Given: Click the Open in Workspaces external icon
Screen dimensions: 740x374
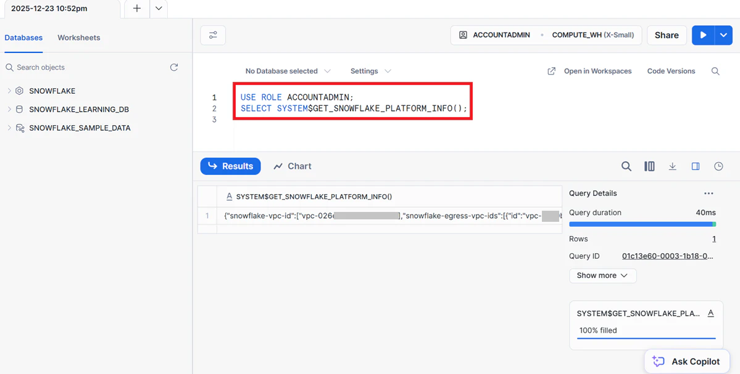Looking at the screenshot, I should coord(551,71).
